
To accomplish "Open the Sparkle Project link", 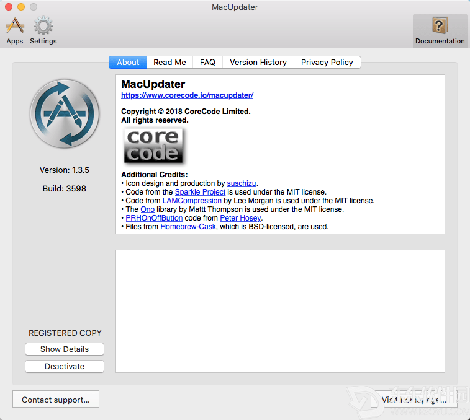I will pos(200,192).
